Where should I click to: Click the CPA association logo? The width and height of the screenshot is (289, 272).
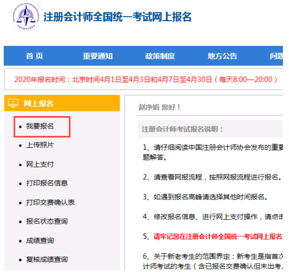(x=26, y=17)
